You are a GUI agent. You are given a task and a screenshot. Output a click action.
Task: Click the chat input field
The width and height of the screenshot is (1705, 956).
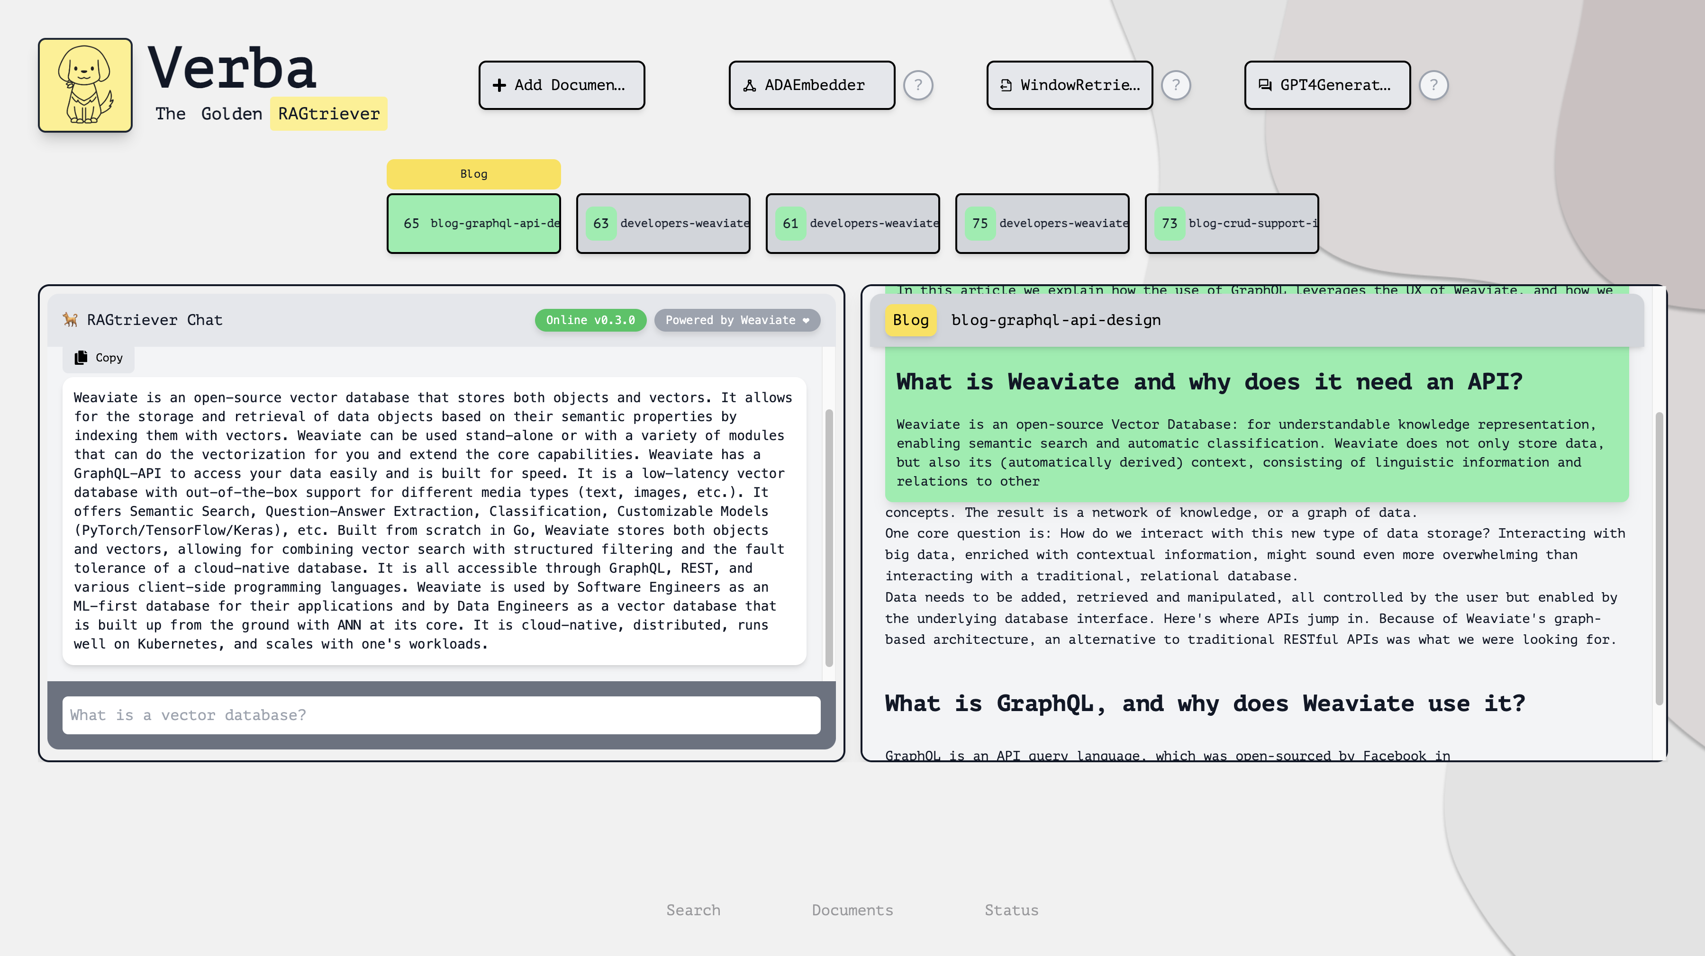pyautogui.click(x=443, y=714)
